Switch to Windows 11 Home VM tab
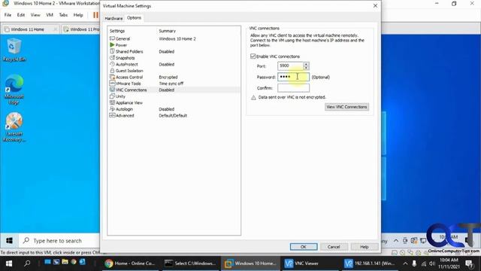This screenshot has width=481, height=271. tap(30, 29)
